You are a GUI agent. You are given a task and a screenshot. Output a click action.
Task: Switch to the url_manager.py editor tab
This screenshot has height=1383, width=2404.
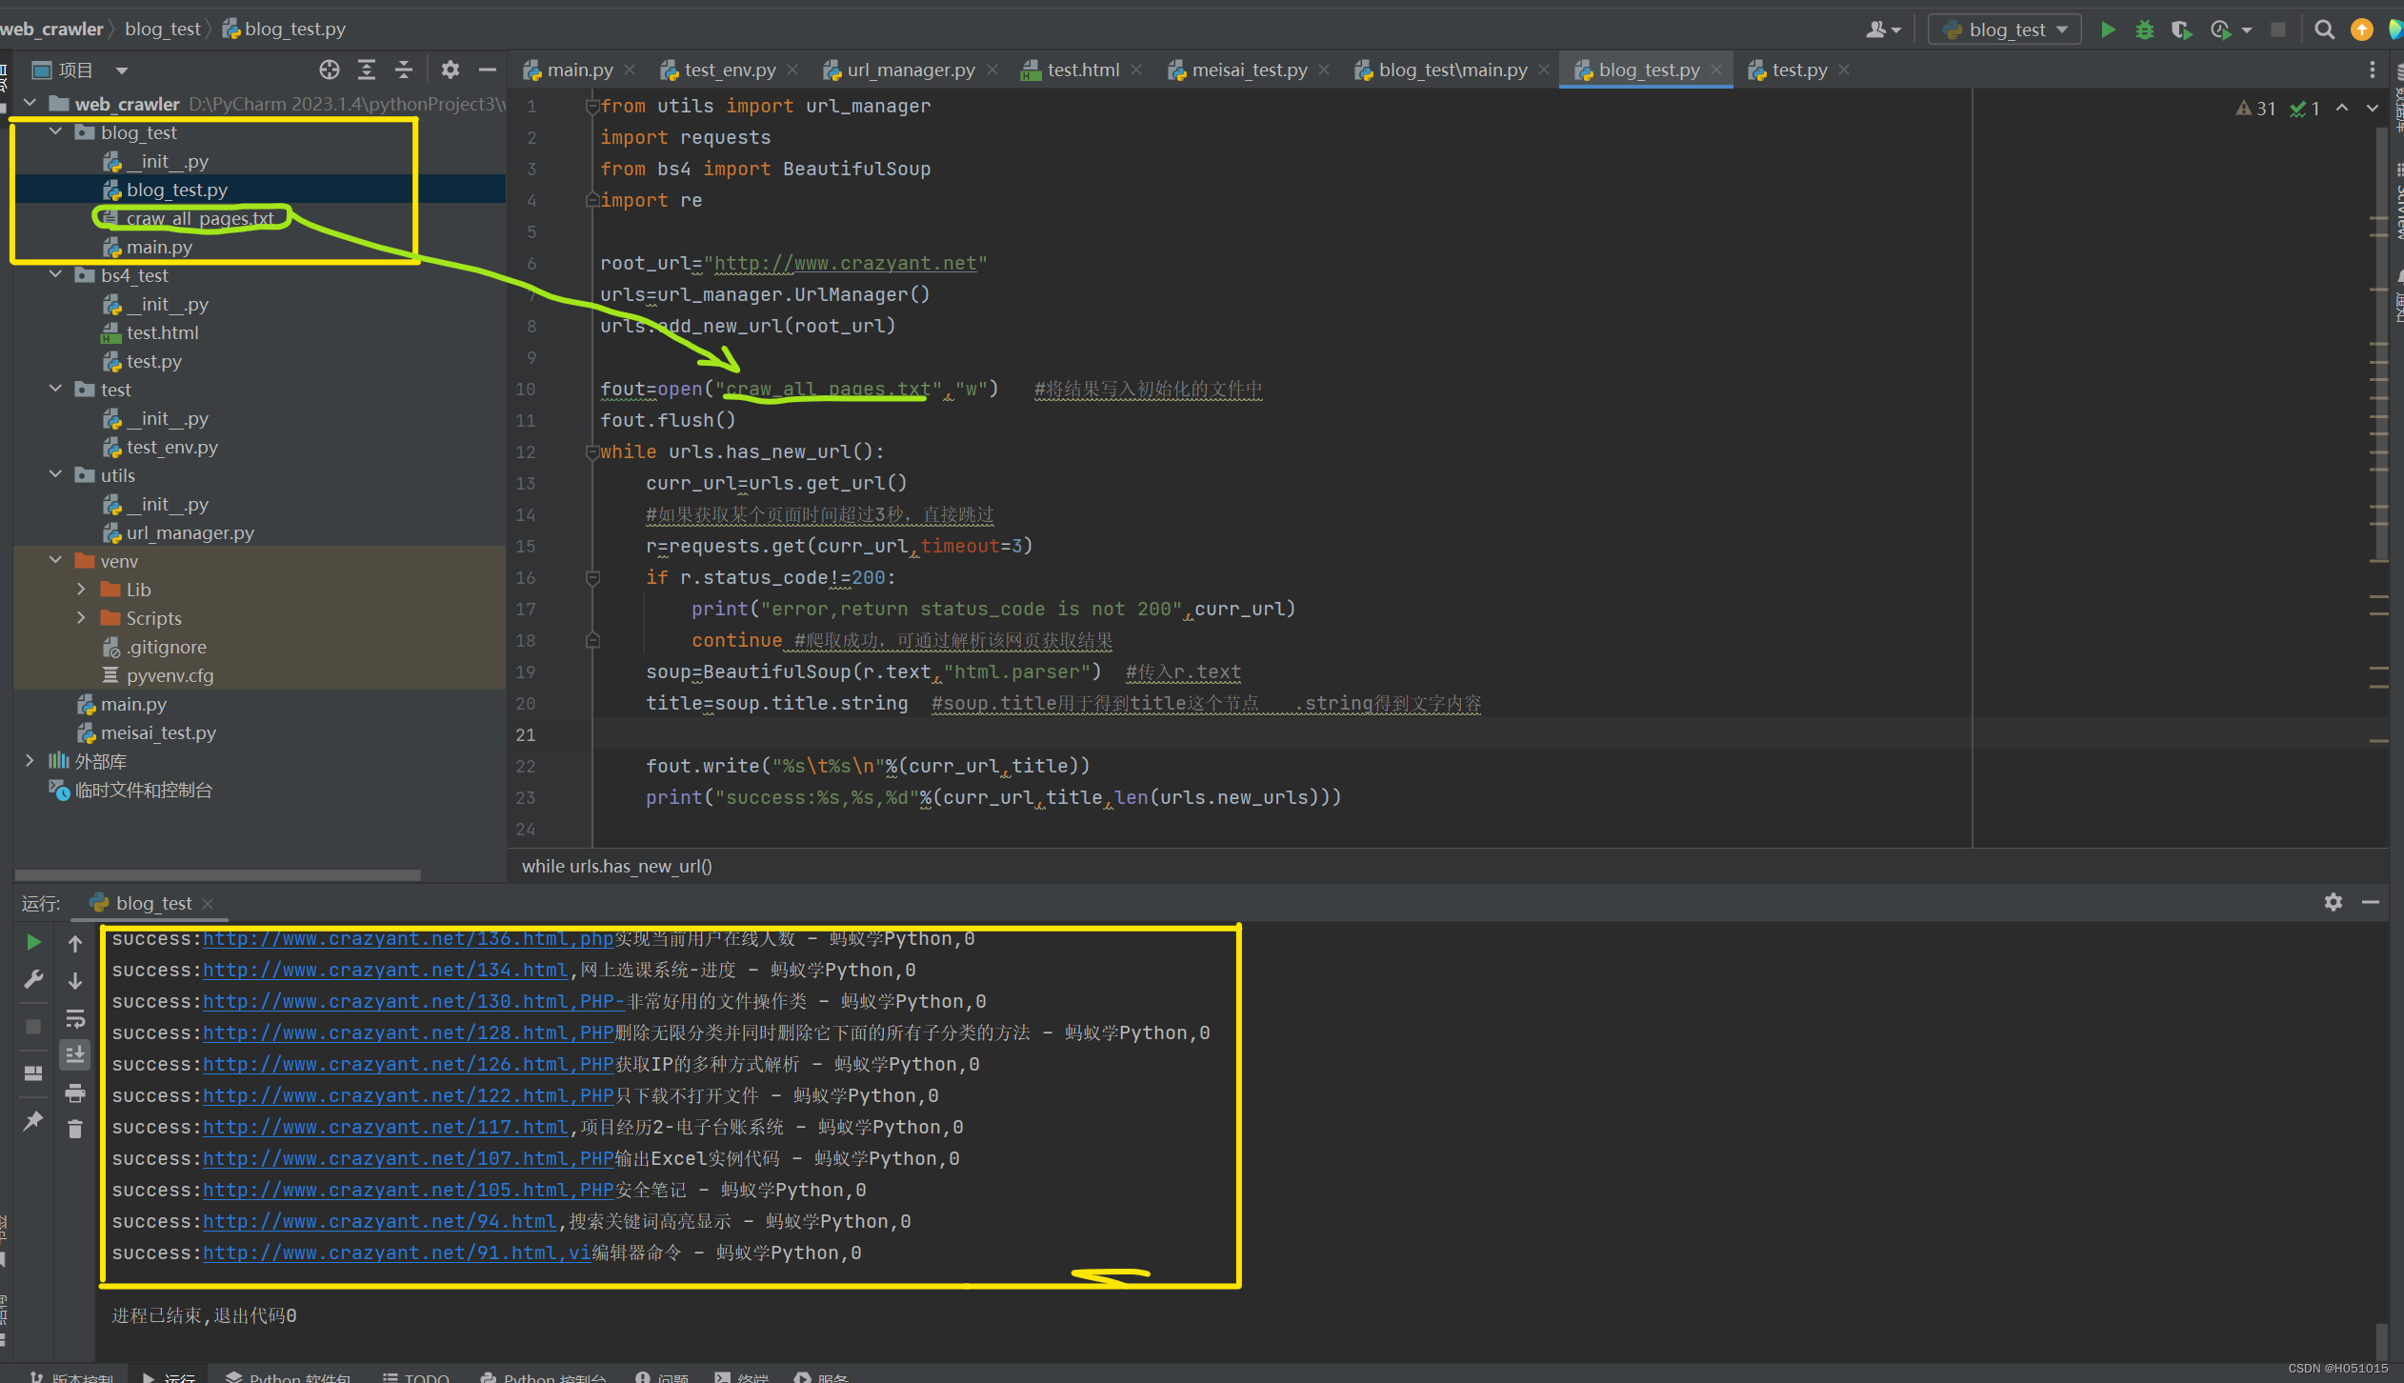coord(910,70)
